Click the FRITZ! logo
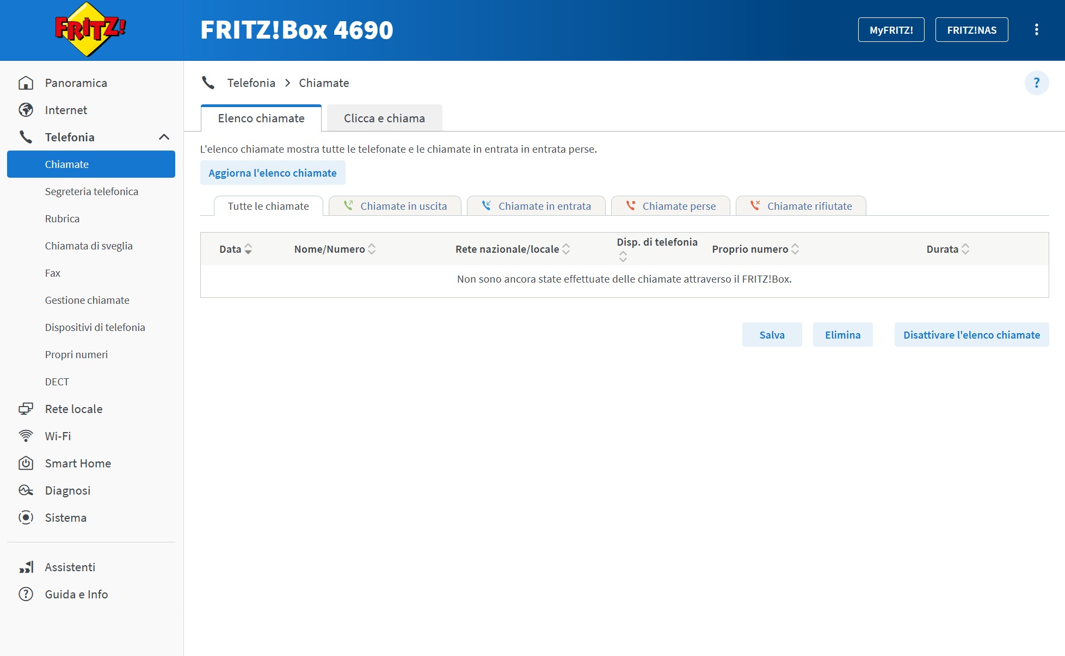The height and width of the screenshot is (656, 1065). [90, 30]
